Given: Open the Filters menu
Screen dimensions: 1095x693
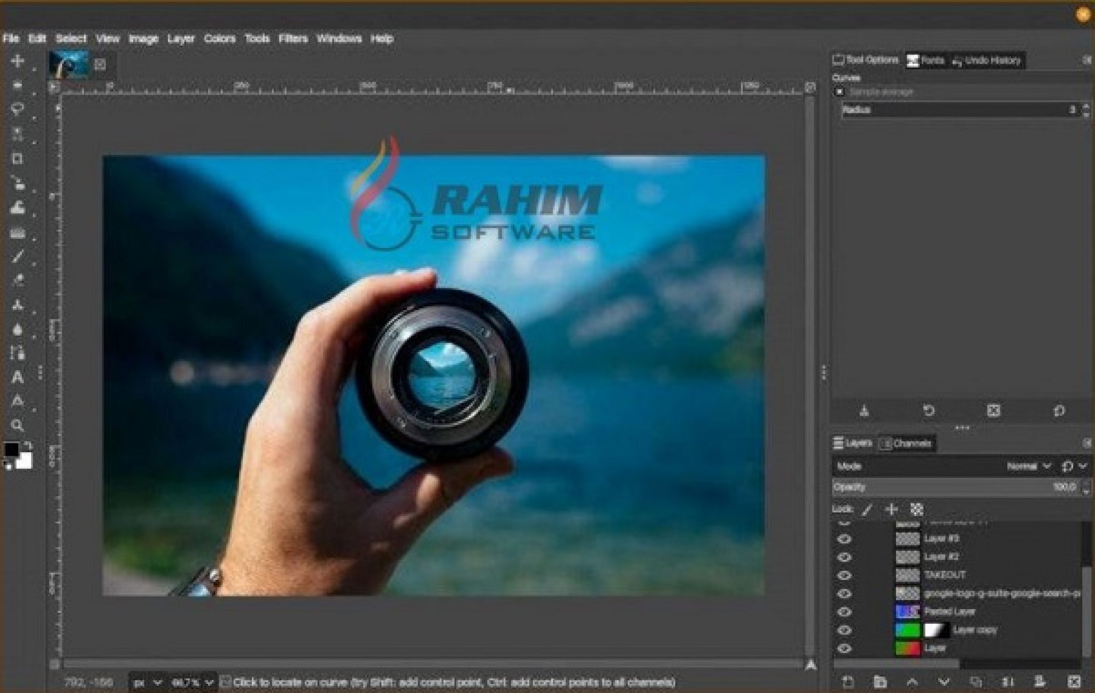Looking at the screenshot, I should (293, 38).
